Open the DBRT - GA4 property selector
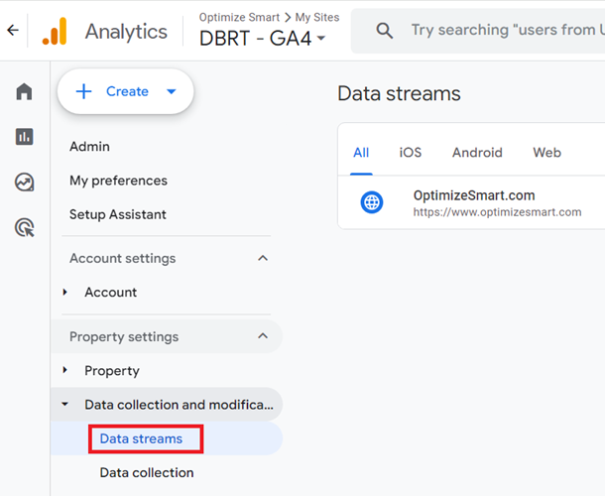The width and height of the screenshot is (605, 496). [263, 39]
